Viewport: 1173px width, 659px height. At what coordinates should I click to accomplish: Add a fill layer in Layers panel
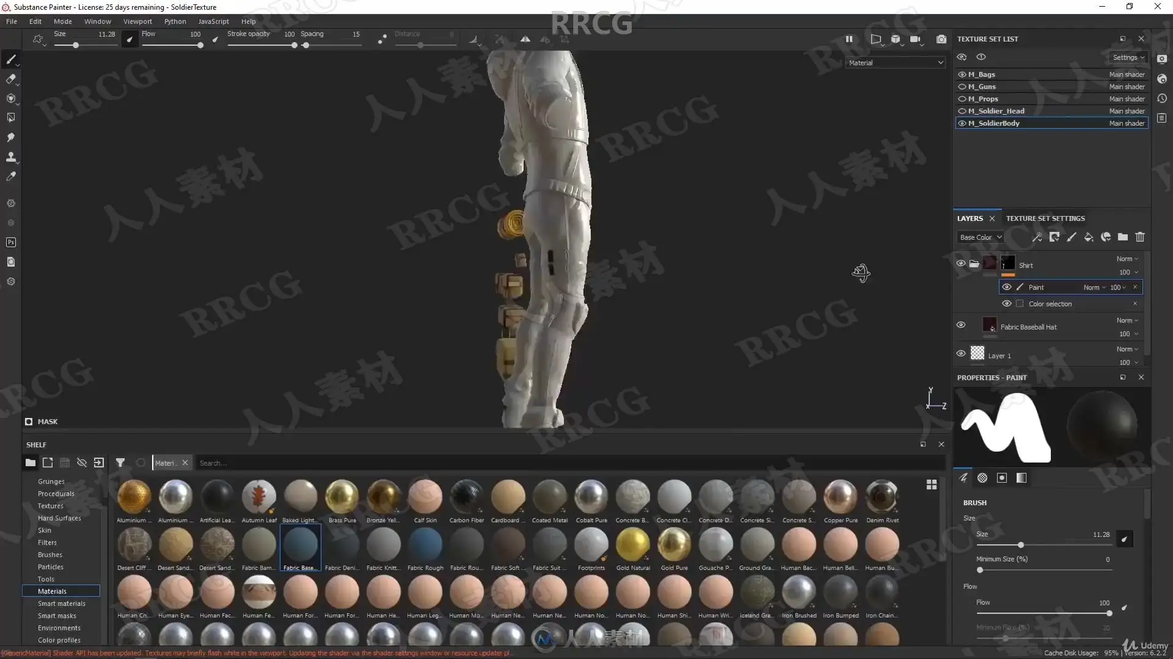(x=1088, y=237)
